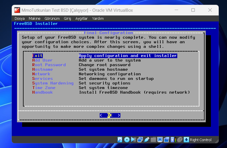Click 'Set security options' description
The height and width of the screenshot is (148, 227).
point(105,83)
